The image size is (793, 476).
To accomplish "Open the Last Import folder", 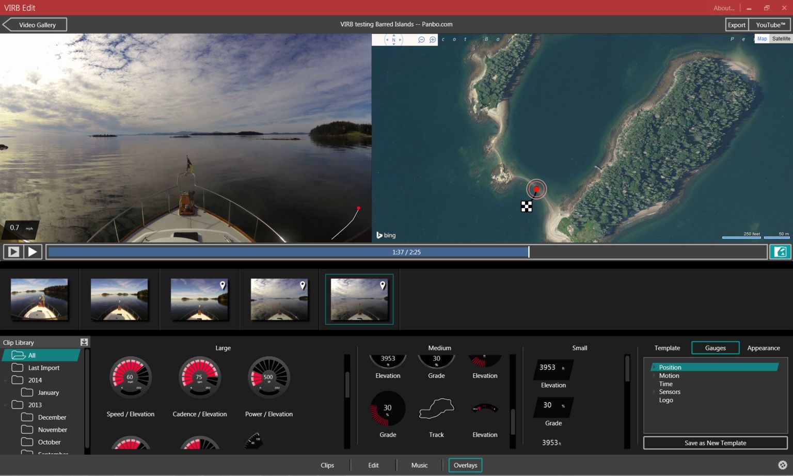I will click(36, 368).
